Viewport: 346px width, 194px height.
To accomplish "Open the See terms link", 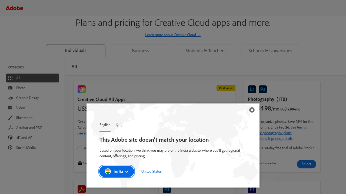I will (298, 127).
